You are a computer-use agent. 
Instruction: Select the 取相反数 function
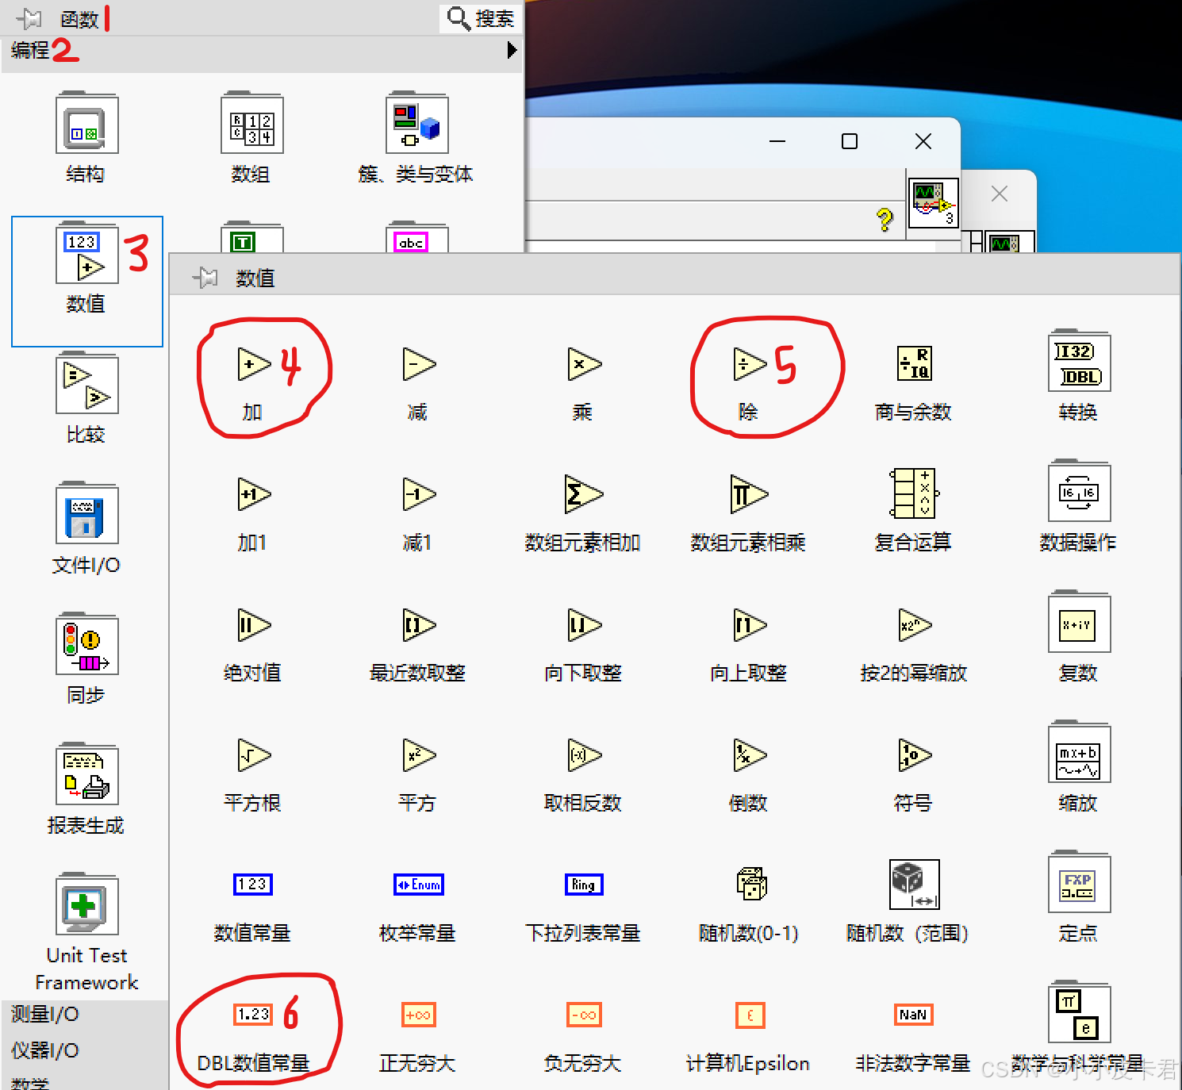(x=583, y=755)
